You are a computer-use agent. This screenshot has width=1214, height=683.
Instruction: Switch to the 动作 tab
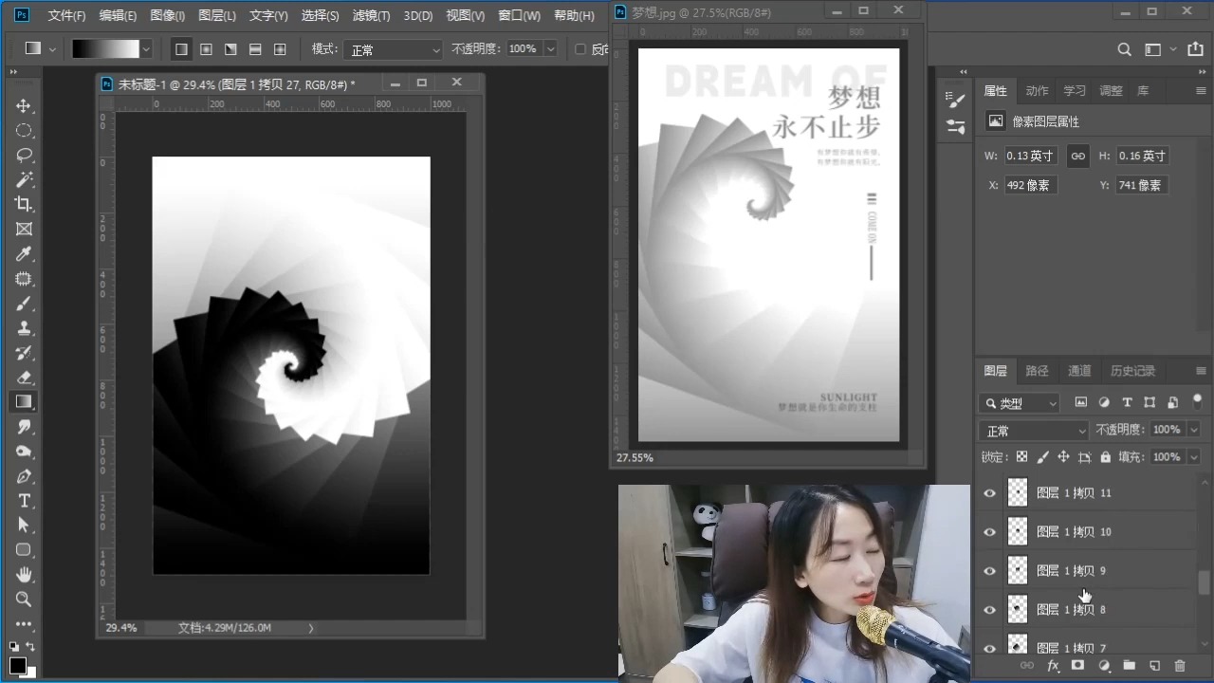point(1038,91)
